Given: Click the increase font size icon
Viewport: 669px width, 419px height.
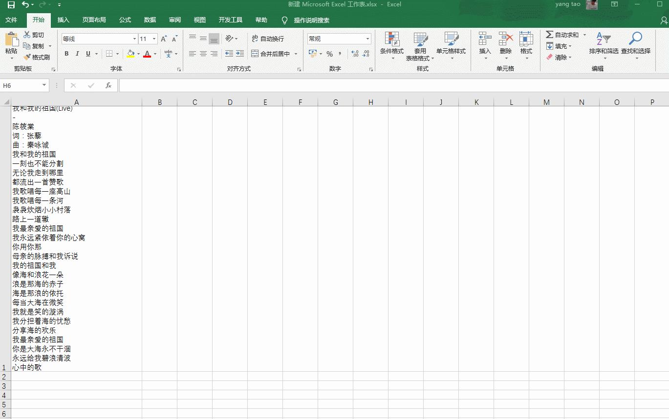Looking at the screenshot, I should pyautogui.click(x=164, y=39).
